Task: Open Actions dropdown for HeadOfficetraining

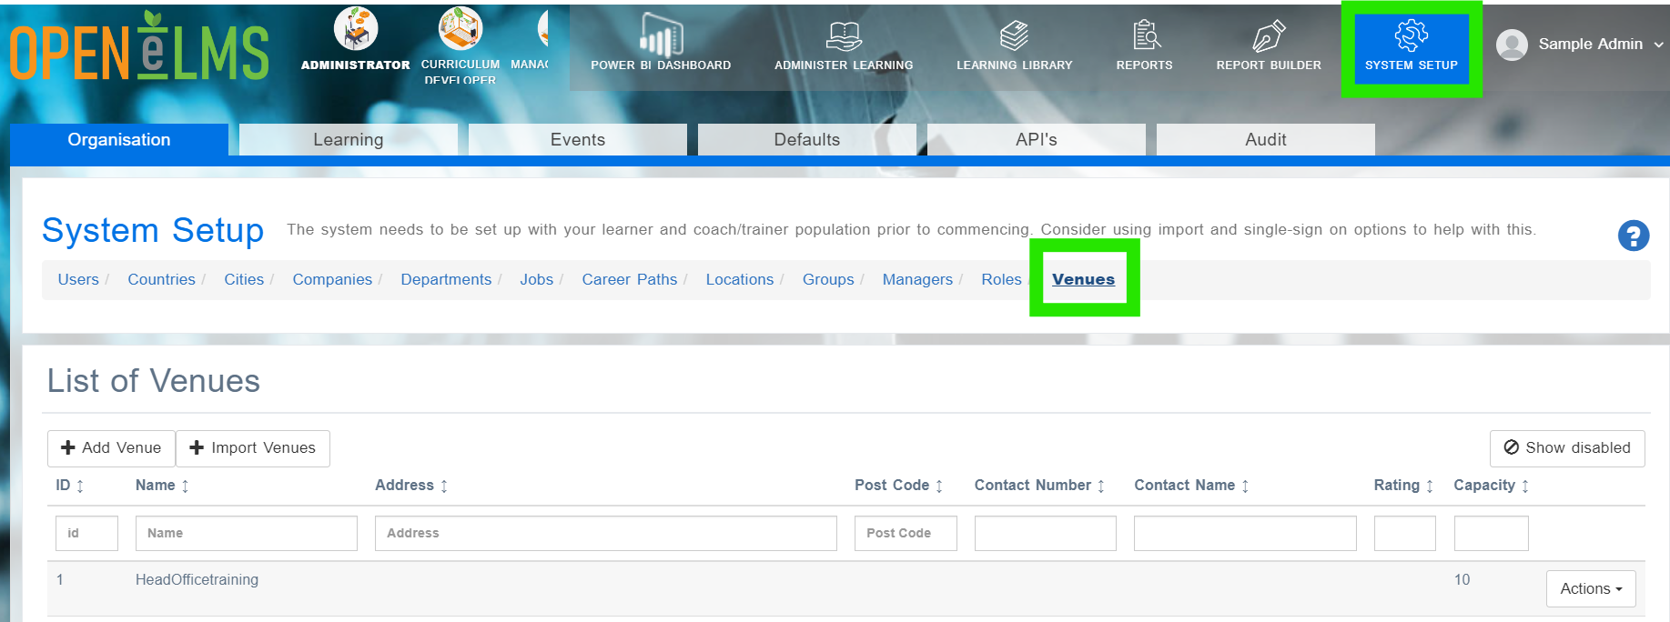Action: [x=1591, y=588]
